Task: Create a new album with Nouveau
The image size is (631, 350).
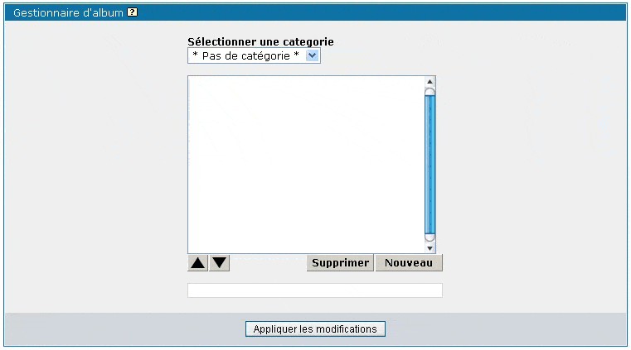Action: pyautogui.click(x=409, y=263)
